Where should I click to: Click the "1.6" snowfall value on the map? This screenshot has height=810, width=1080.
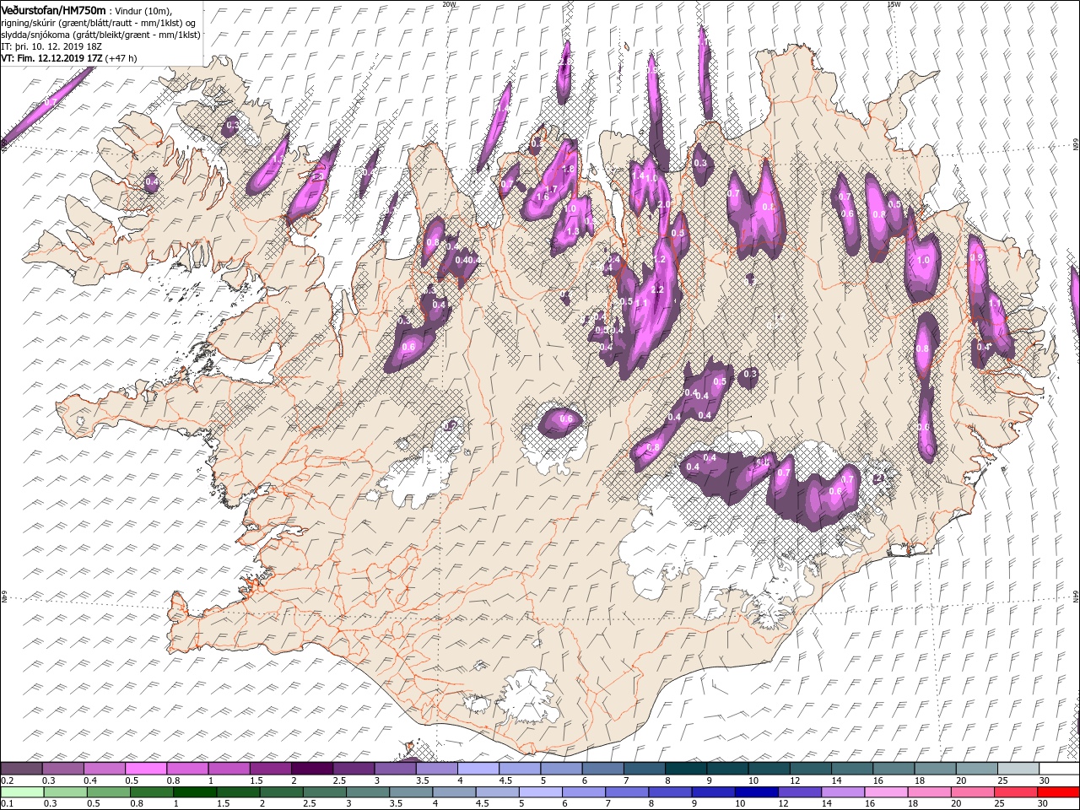point(543,197)
